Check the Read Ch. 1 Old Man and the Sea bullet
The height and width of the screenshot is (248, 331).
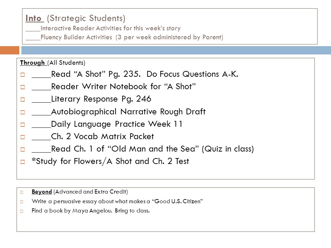[23, 149]
